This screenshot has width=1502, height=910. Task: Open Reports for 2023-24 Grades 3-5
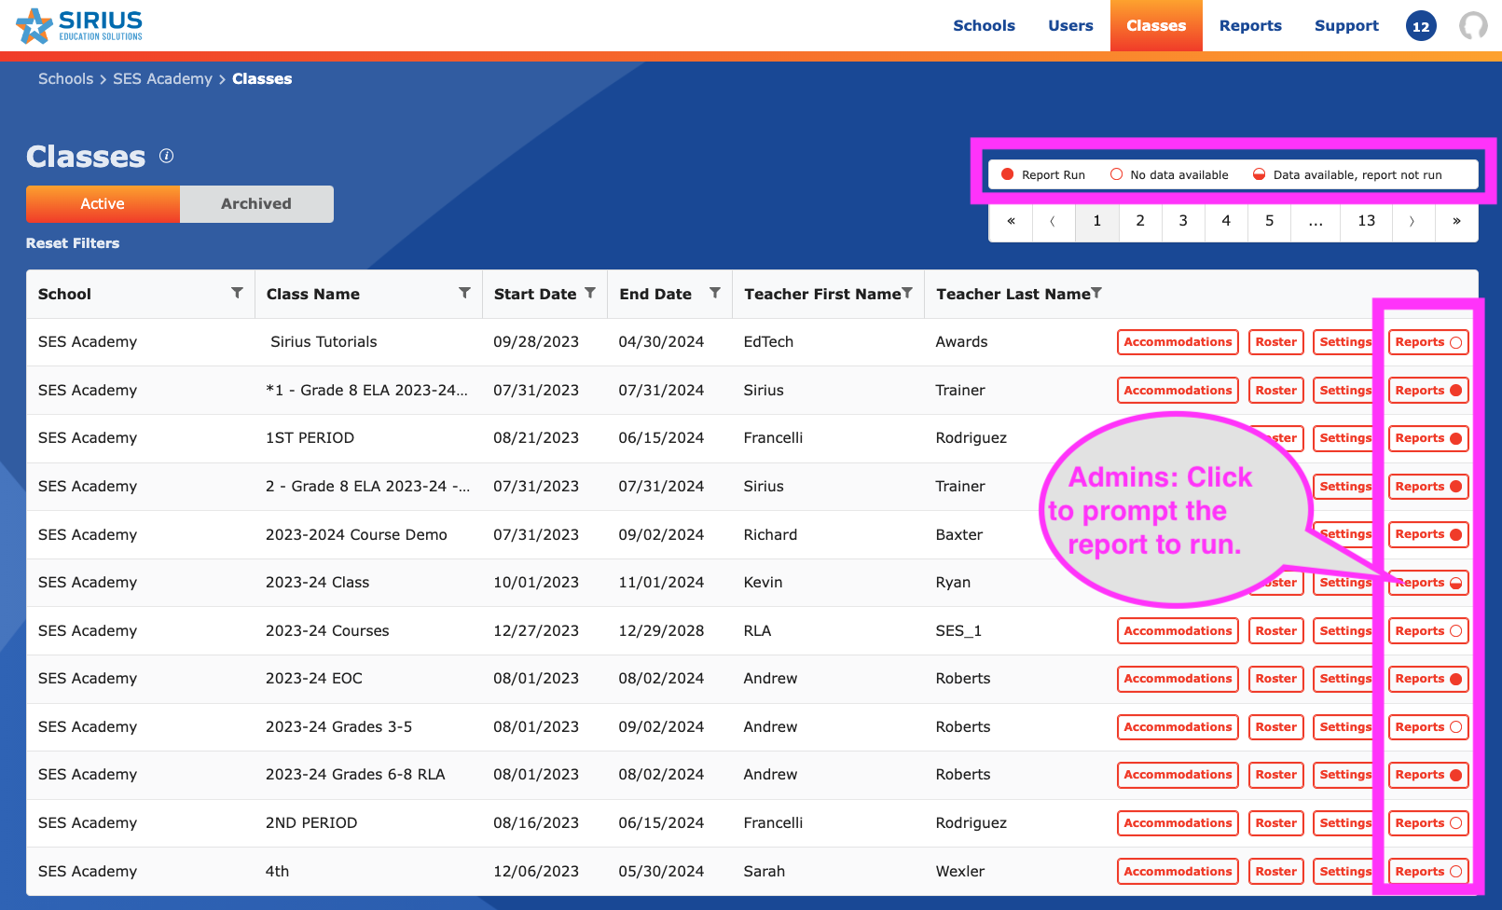(x=1428, y=727)
